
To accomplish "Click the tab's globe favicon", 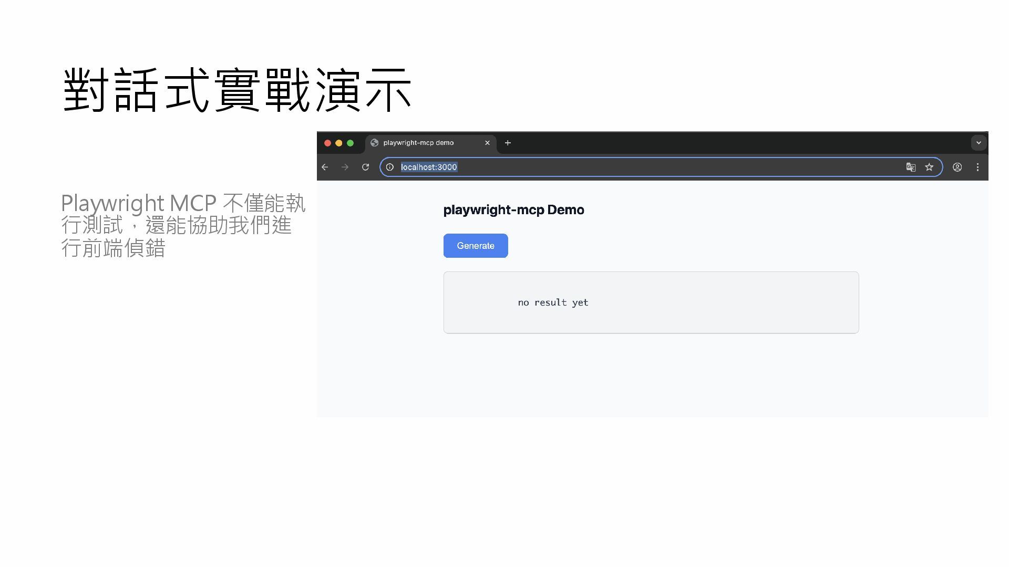I will 375,143.
